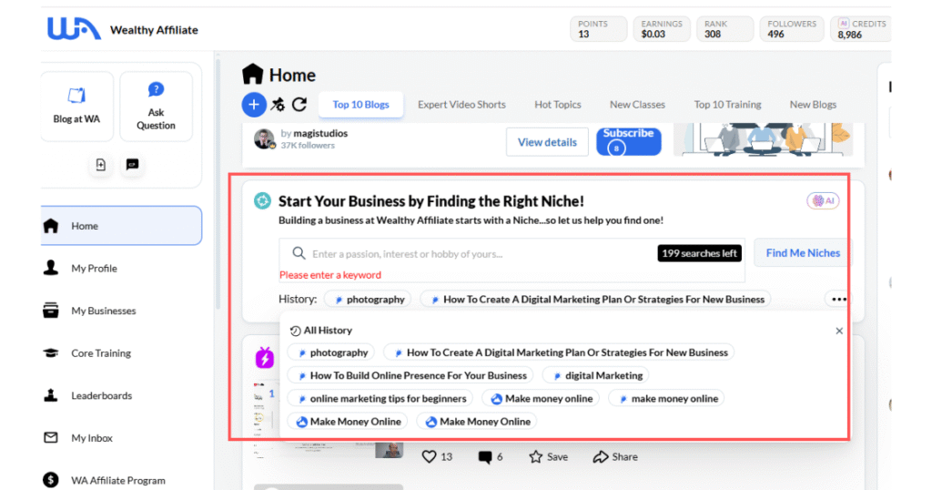Select photography chip in All History
The height and width of the screenshot is (490, 932).
pos(331,352)
